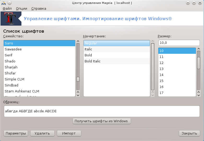The height and width of the screenshot is (141, 204).
Task: Click the size list scrollbar bottom down arrow
Action: pos(199,95)
